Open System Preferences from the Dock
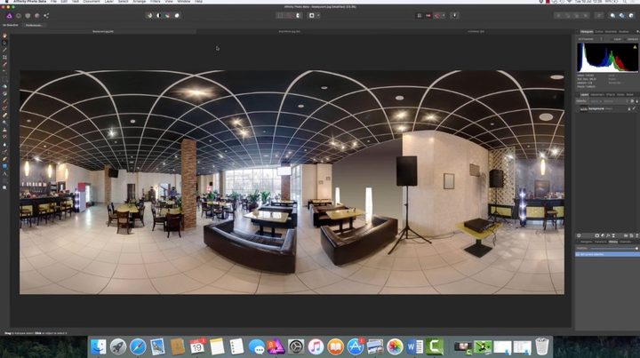 pyautogui.click(x=296, y=347)
